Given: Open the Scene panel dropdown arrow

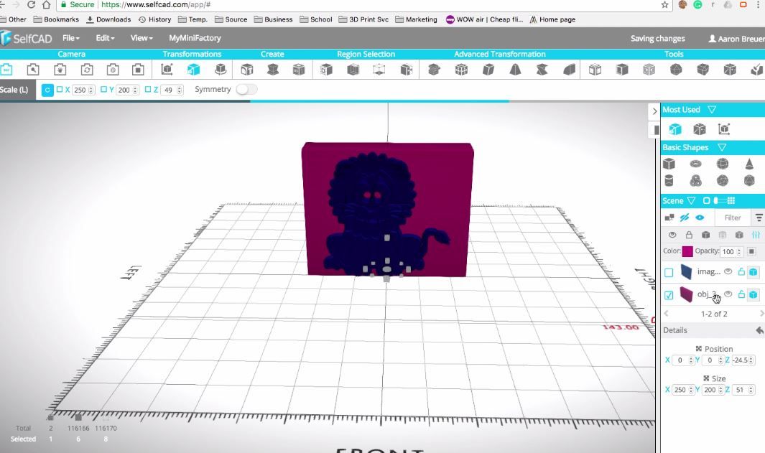Looking at the screenshot, I should point(691,200).
